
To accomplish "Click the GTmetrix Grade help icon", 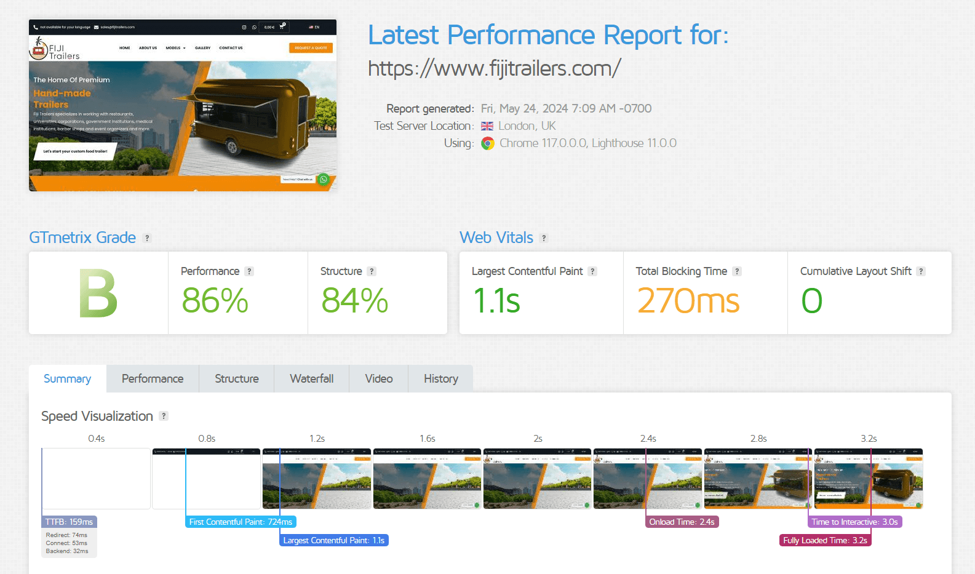I will [147, 238].
